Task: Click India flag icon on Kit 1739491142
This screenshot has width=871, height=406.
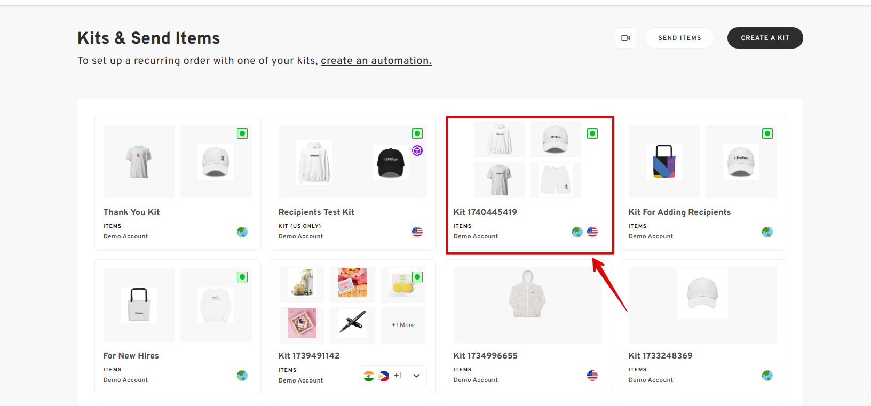Action: tap(369, 376)
